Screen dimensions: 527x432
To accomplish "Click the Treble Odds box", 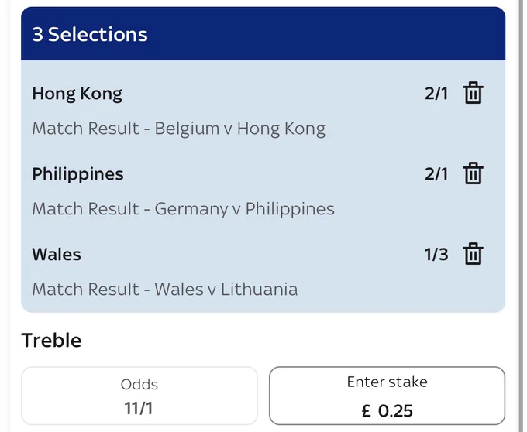I will [139, 396].
